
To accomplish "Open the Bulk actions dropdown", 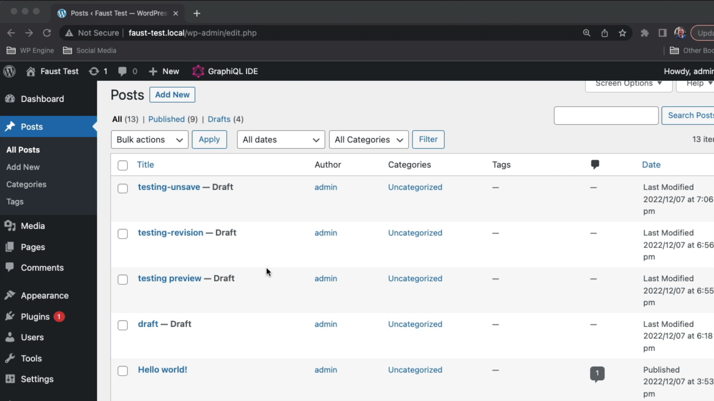I will tap(149, 140).
